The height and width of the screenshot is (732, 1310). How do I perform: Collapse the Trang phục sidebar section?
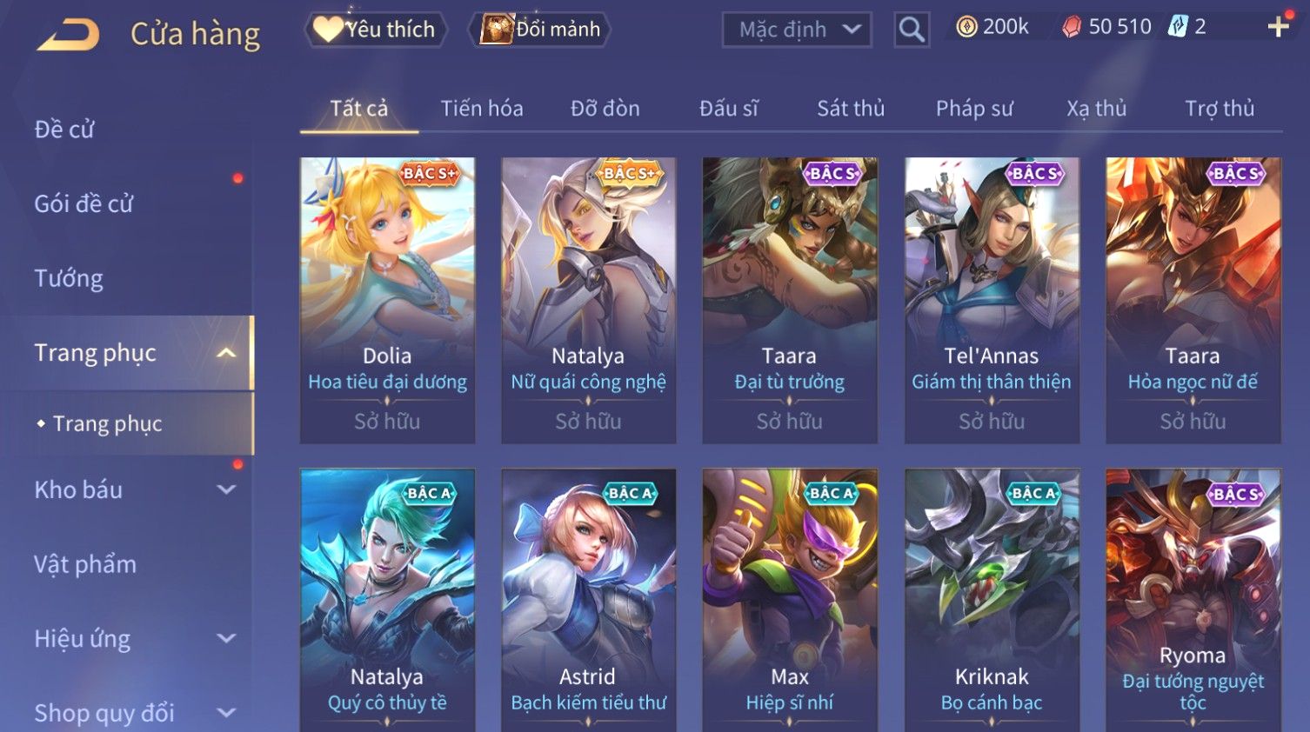tap(226, 353)
